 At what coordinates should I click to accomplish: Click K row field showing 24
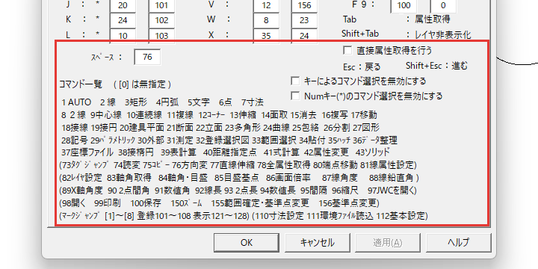123,20
